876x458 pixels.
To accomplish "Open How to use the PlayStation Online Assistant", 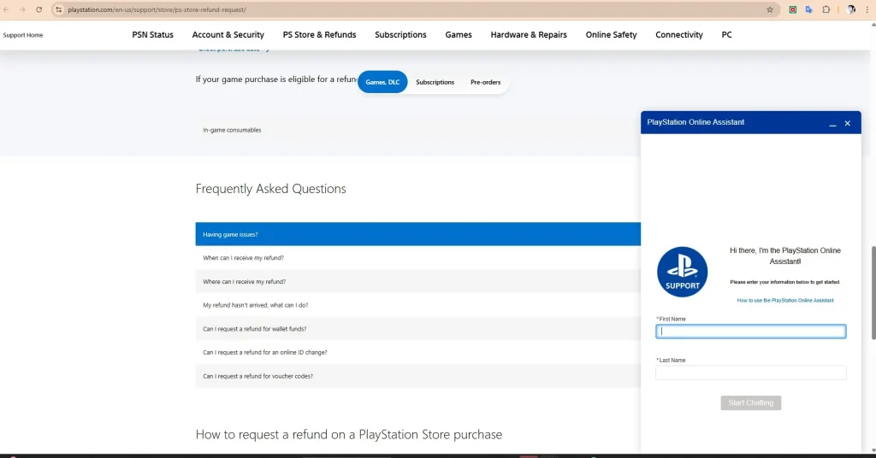I will [785, 300].
